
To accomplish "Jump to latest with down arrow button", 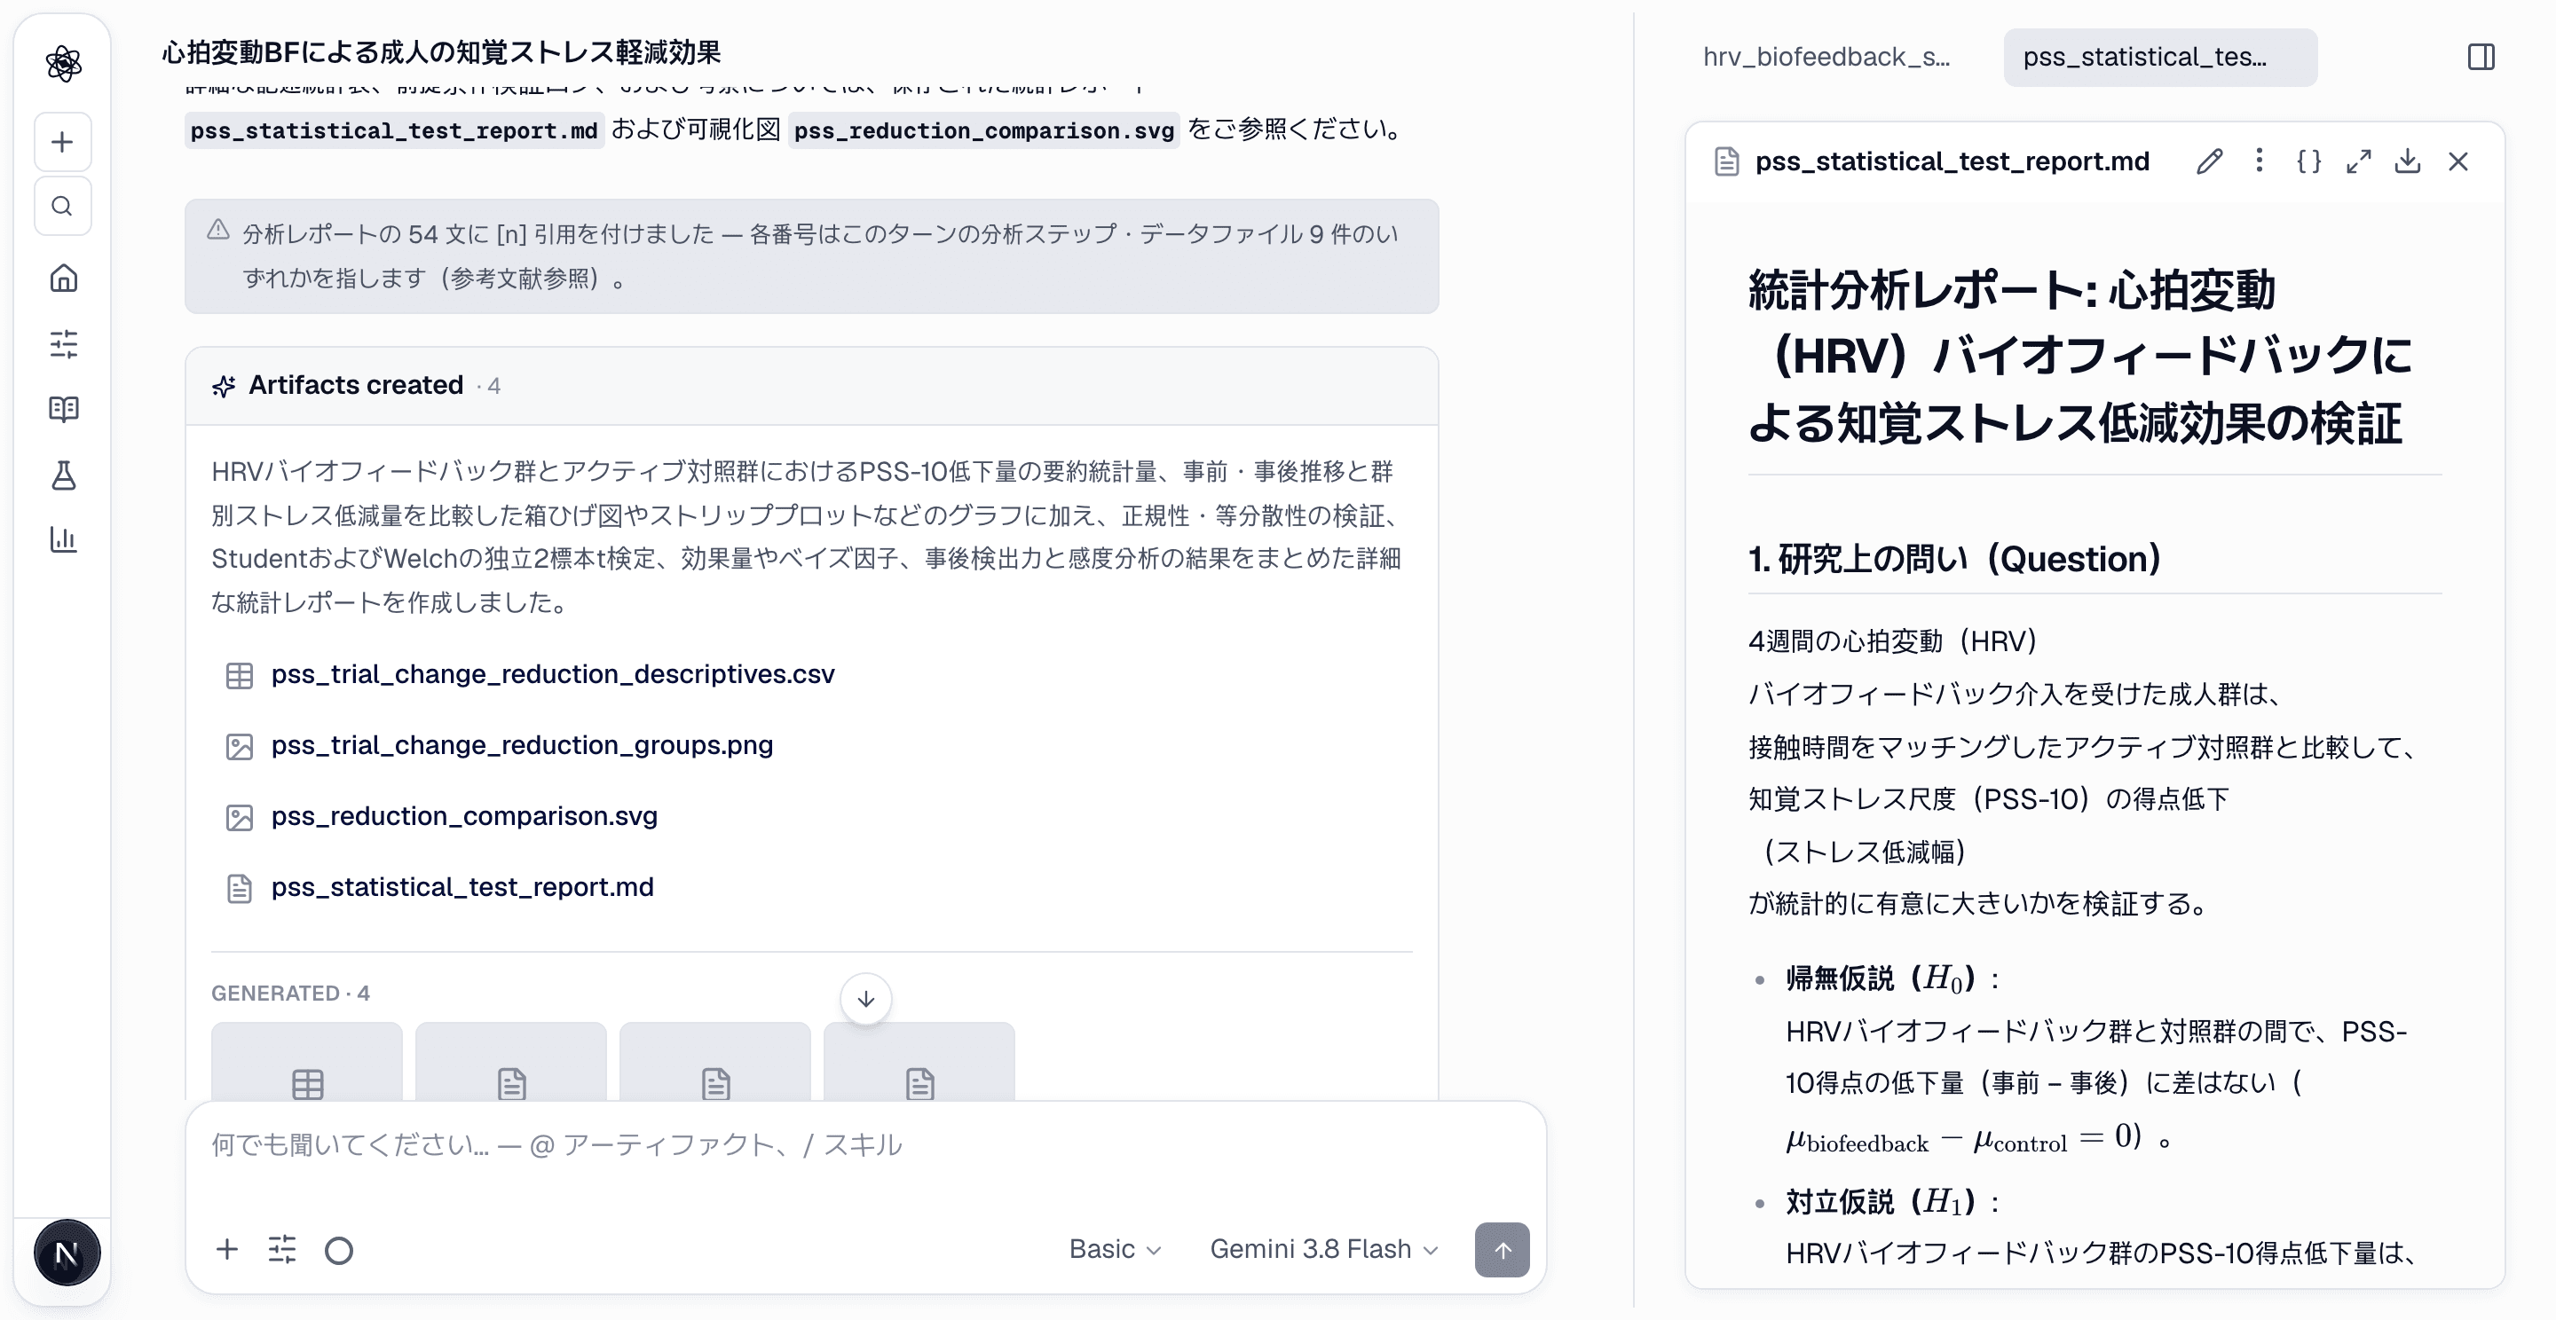I will click(865, 1000).
